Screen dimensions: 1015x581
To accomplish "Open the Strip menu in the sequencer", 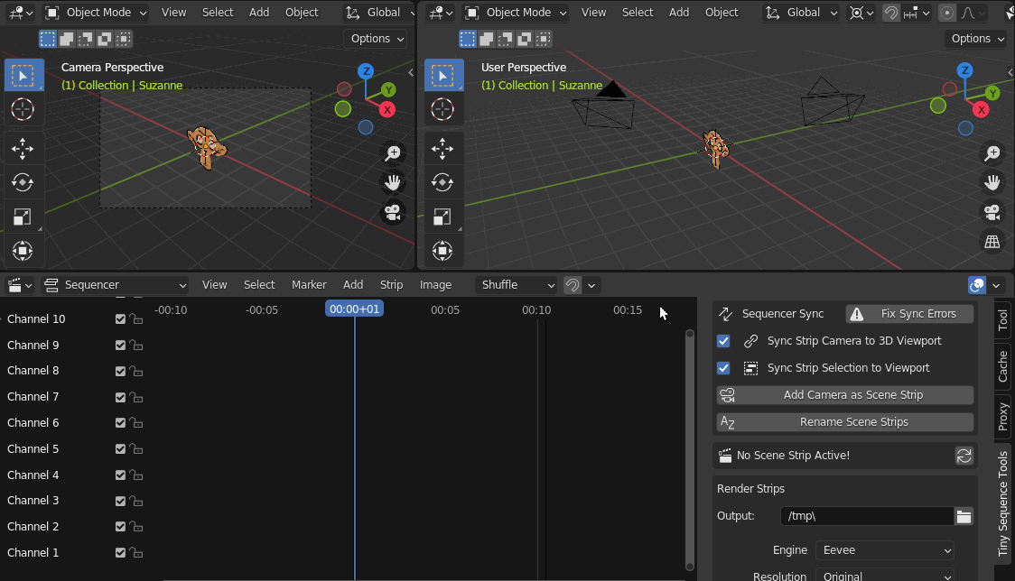I will pos(391,284).
